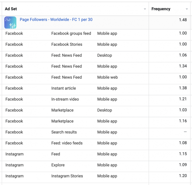Click the dash frequency value for Search results
192x185 pixels.
click(x=185, y=132)
